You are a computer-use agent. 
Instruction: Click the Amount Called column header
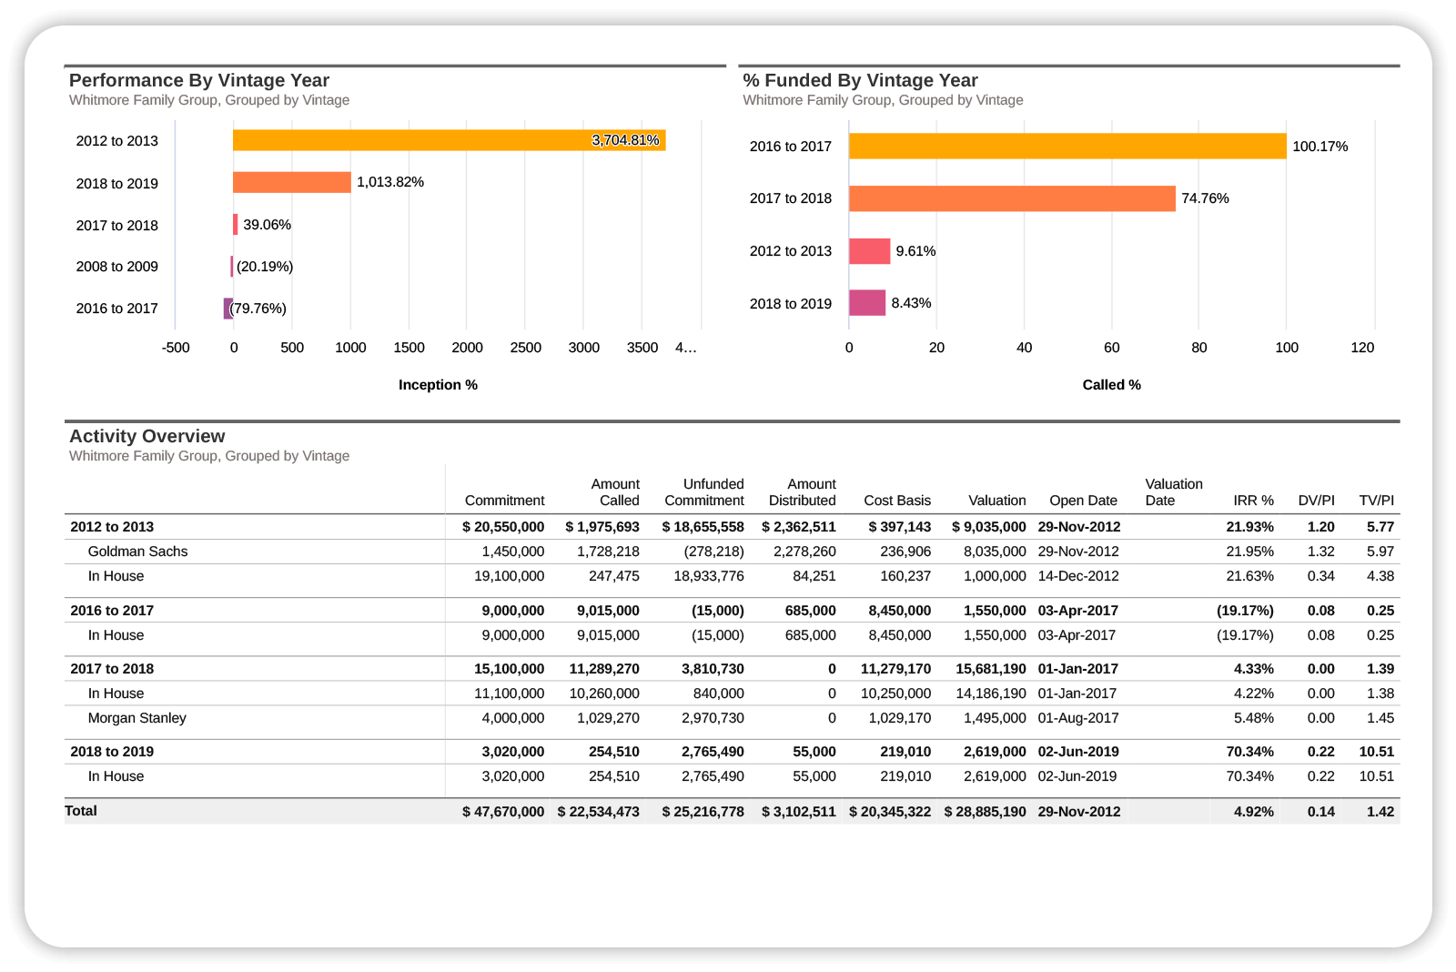(x=615, y=492)
